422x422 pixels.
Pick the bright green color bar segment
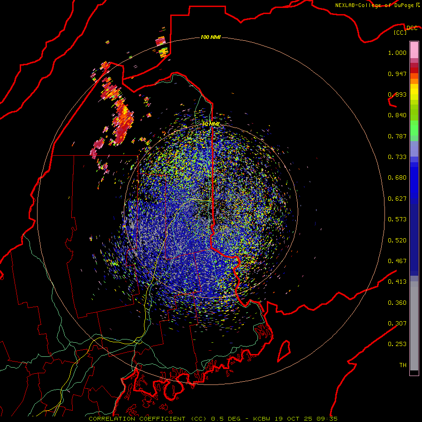pos(414,128)
